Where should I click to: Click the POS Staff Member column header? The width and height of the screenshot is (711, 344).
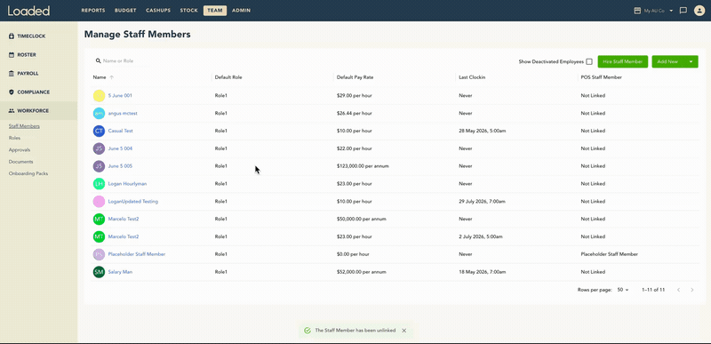pos(602,77)
